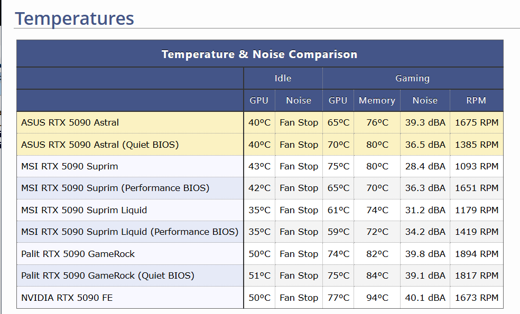The image size is (520, 314).
Task: Click the NVIDIA RTX 5090 FE row name
Action: (x=67, y=298)
